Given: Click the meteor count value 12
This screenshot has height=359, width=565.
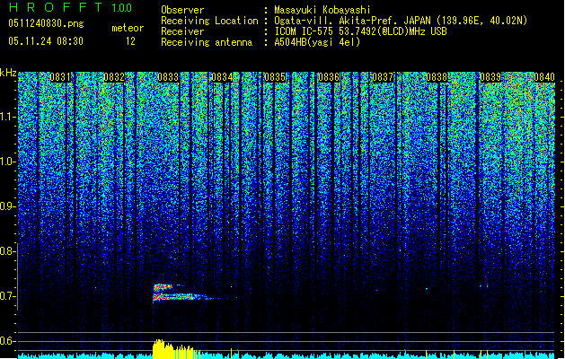Looking at the screenshot, I should 130,41.
